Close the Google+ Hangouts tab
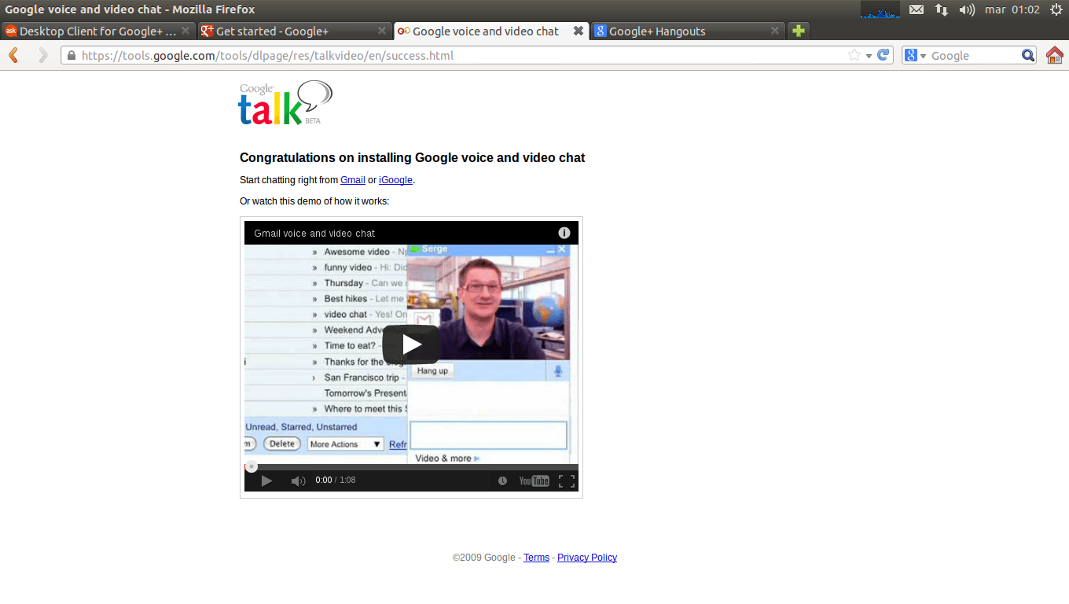The width and height of the screenshot is (1069, 604). point(775,31)
